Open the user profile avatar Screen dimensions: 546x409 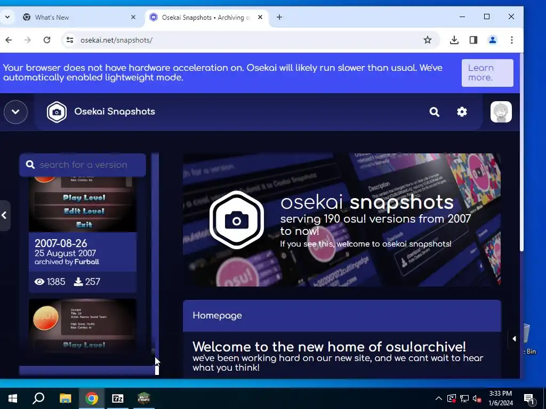pos(501,112)
